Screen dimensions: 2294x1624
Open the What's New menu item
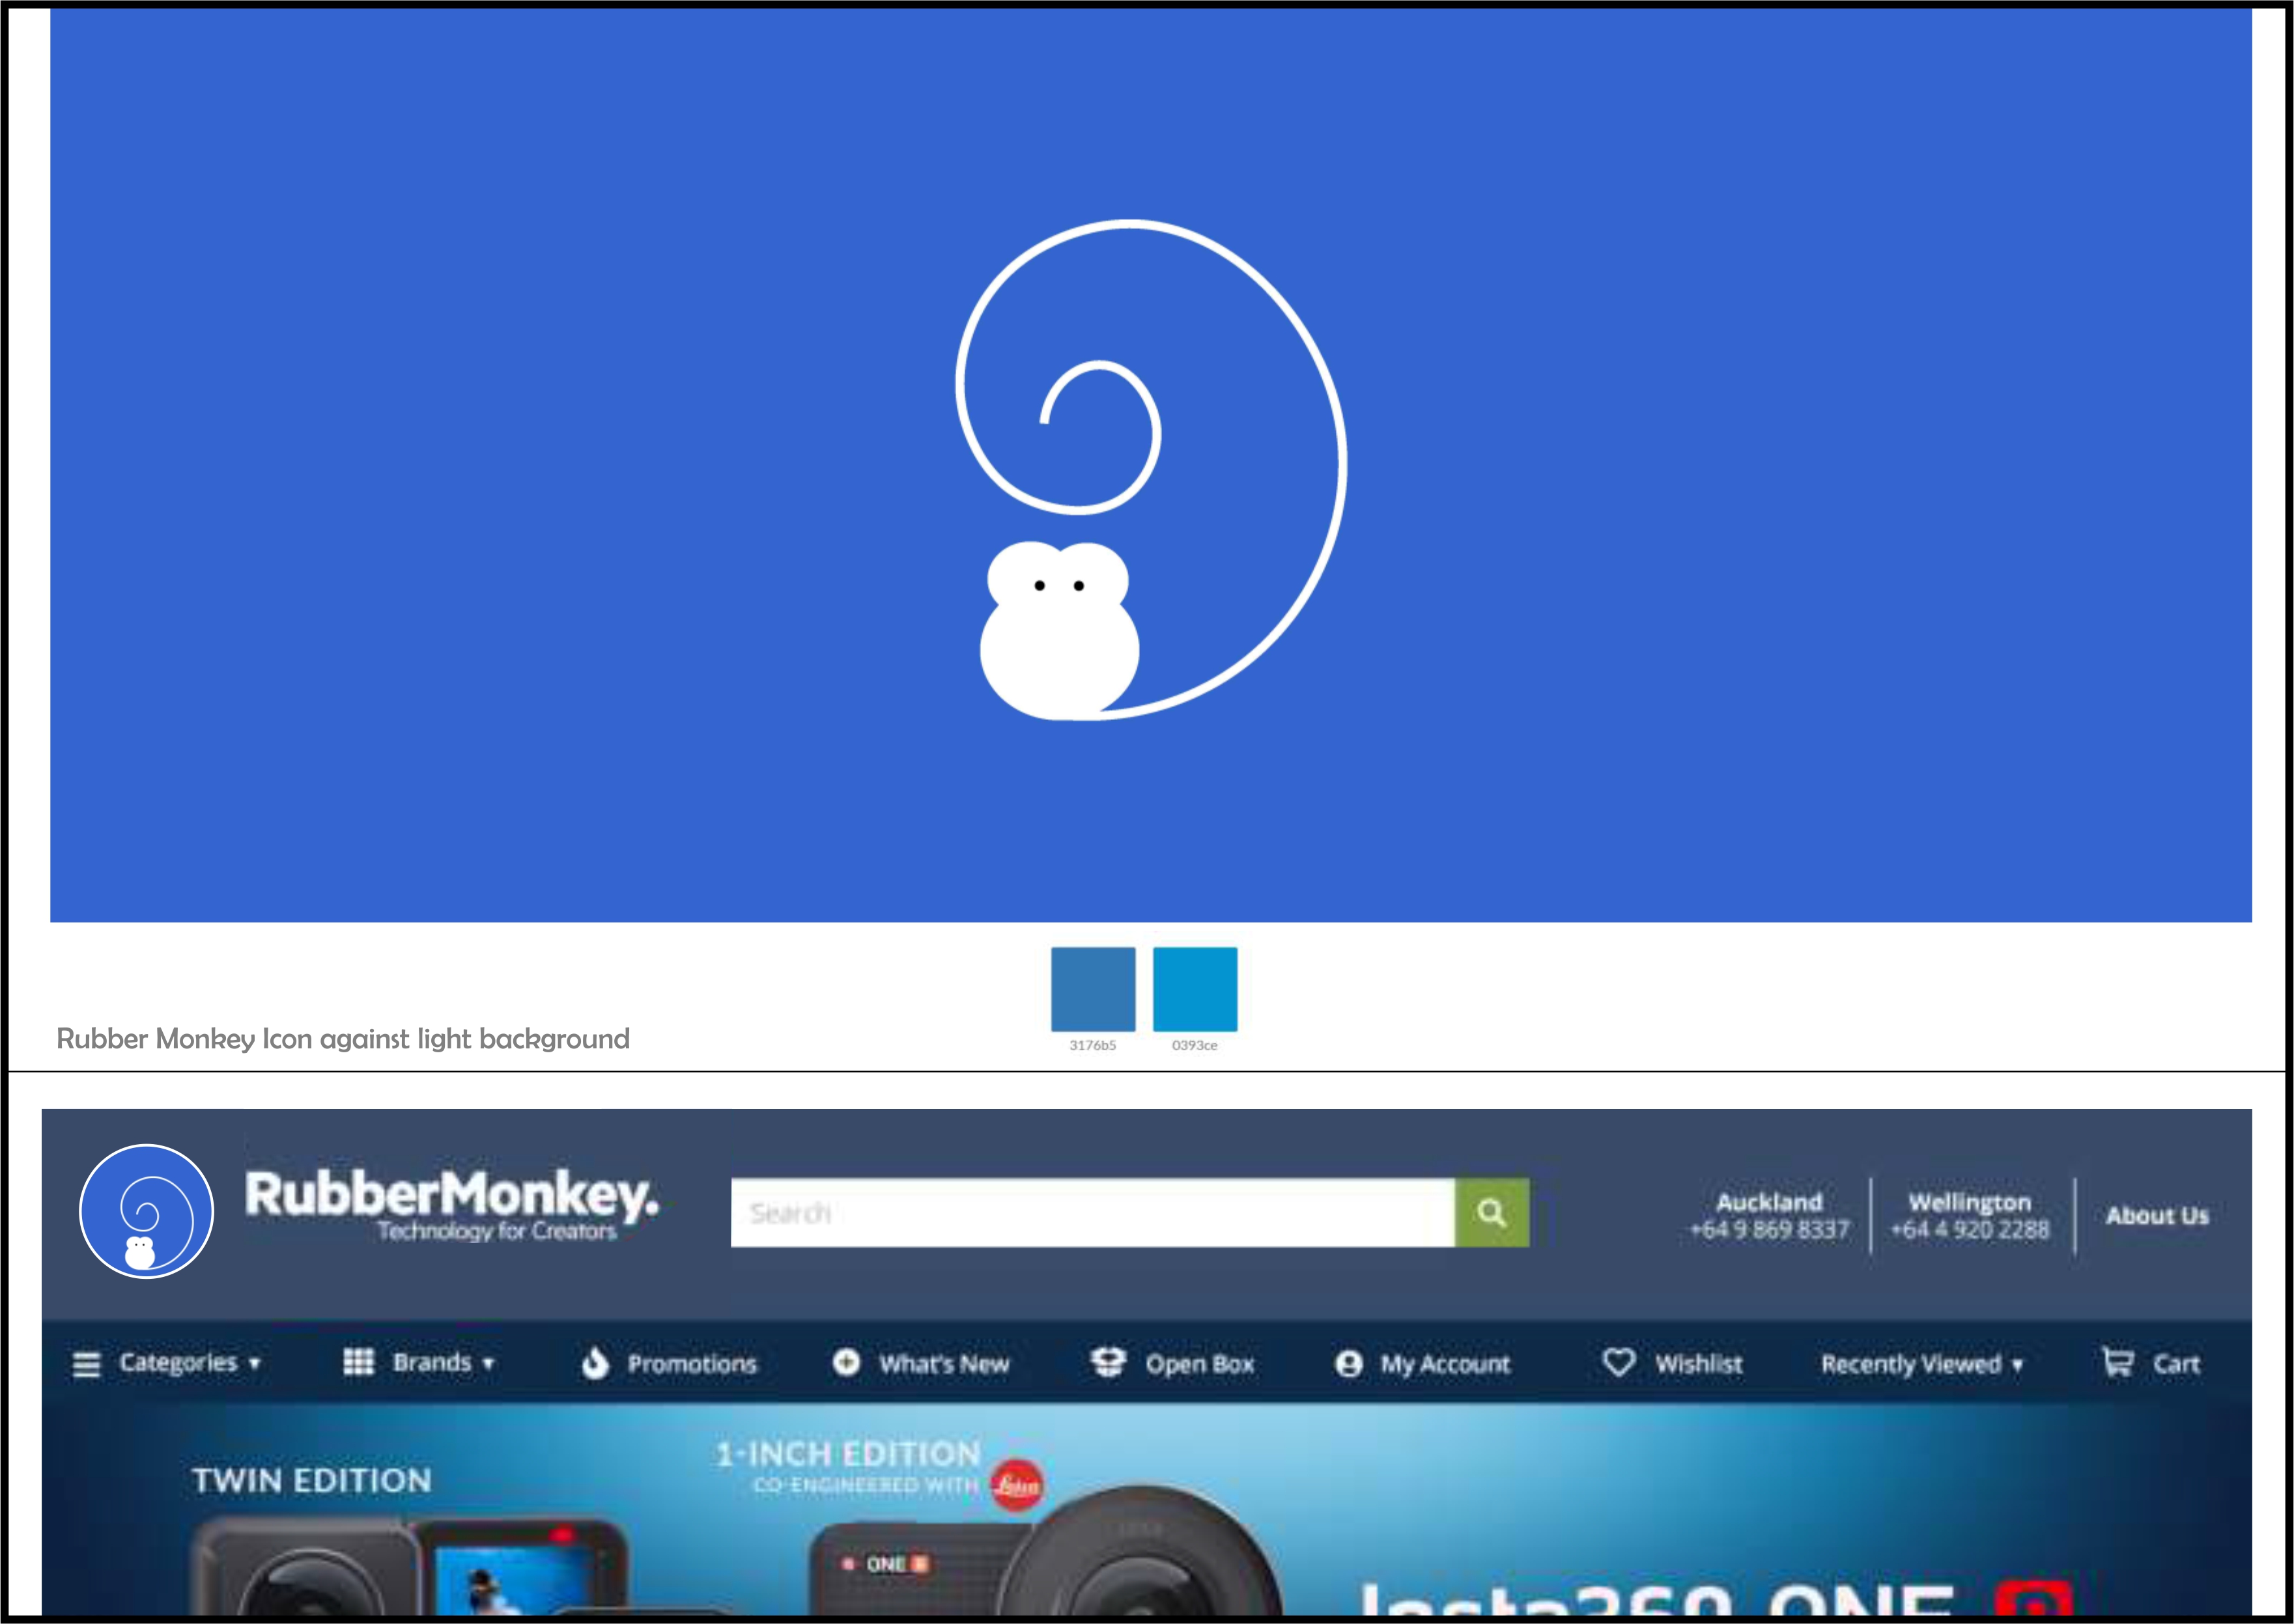click(944, 1364)
